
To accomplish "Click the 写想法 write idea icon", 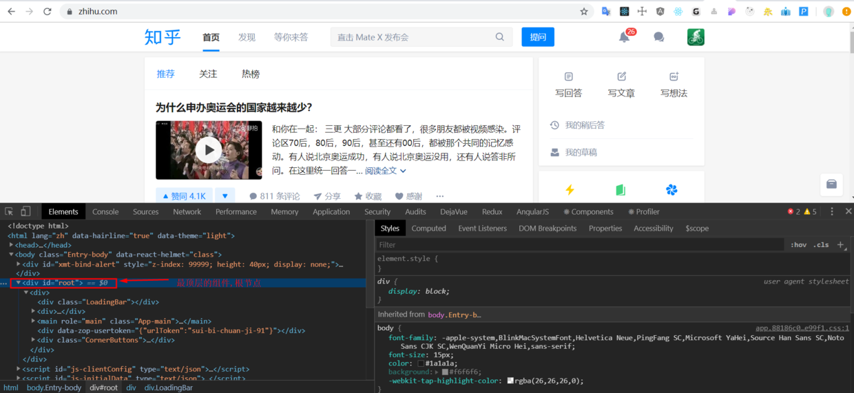I will coord(674,76).
